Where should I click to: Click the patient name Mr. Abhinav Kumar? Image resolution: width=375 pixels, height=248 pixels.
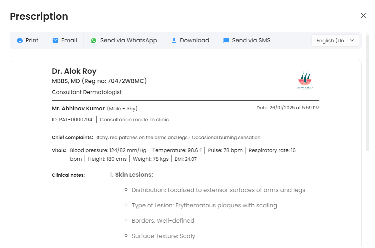pyautogui.click(x=78, y=108)
